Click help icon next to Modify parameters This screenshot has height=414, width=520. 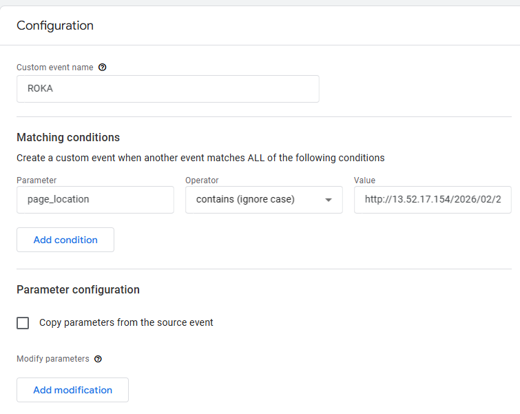(x=98, y=359)
